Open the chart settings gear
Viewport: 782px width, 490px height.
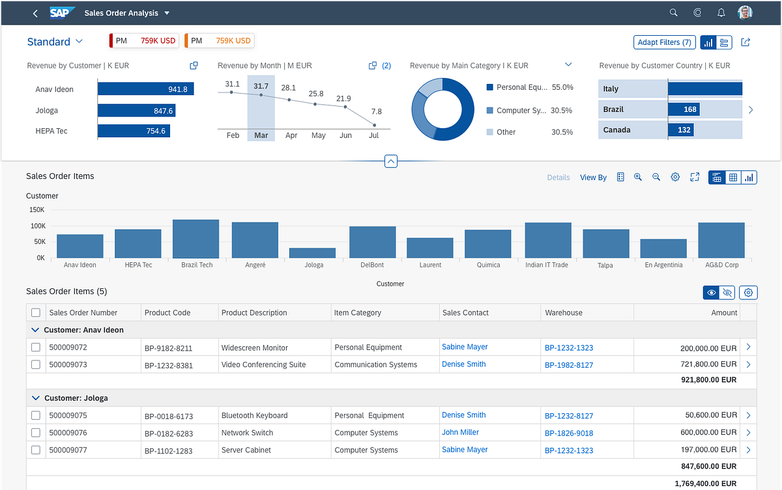[675, 177]
